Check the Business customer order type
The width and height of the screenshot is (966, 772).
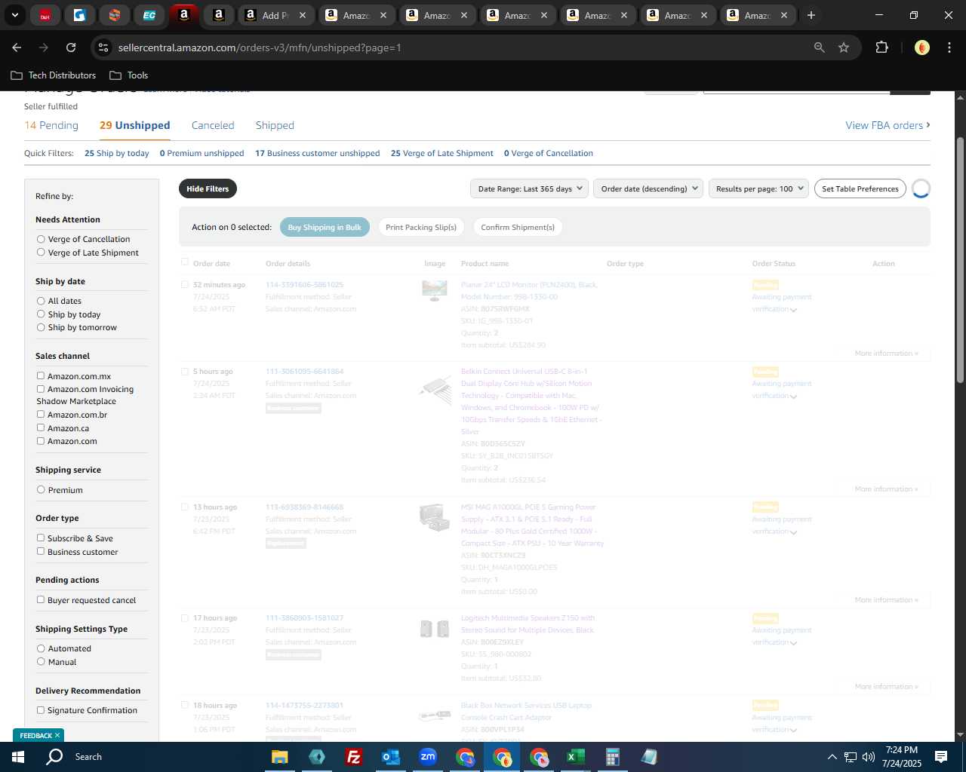tap(41, 552)
